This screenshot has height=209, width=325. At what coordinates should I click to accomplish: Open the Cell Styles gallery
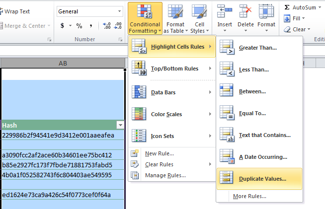pyautogui.click(x=199, y=18)
